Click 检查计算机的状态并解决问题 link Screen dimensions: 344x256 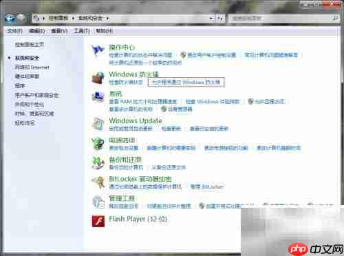[x=140, y=55]
